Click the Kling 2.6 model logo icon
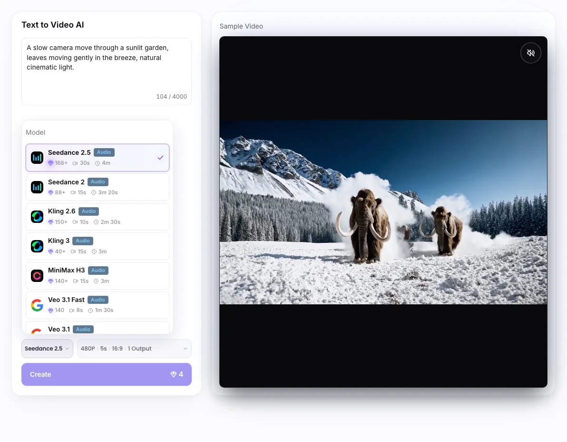Screen dimensions: 567x442 click(37, 216)
